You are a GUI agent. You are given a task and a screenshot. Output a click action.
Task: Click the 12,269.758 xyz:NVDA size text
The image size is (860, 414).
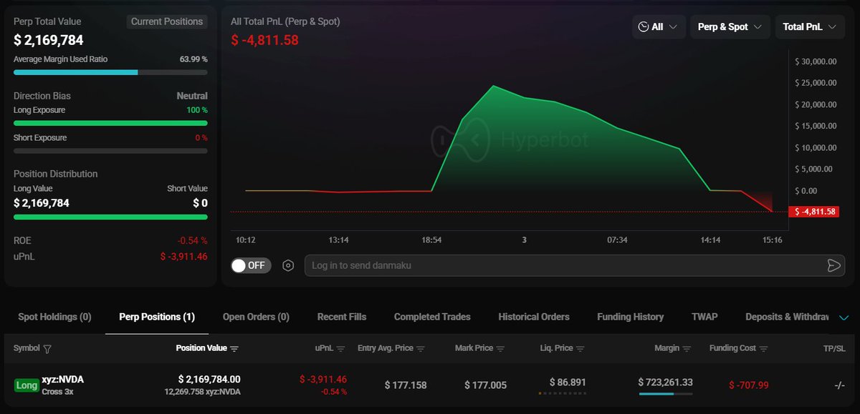(x=204, y=392)
